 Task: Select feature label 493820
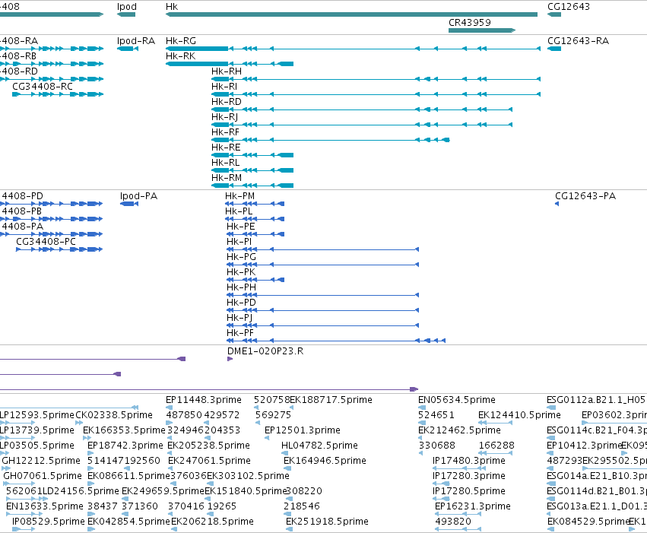453,522
